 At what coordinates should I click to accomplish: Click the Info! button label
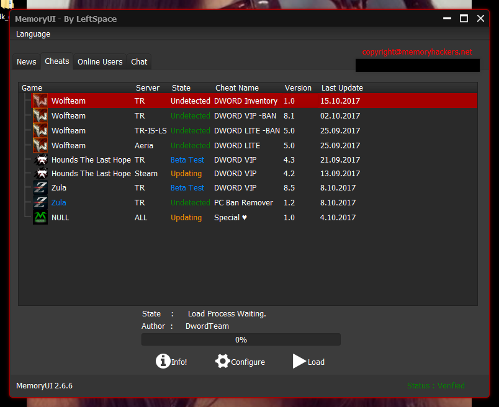(x=179, y=362)
